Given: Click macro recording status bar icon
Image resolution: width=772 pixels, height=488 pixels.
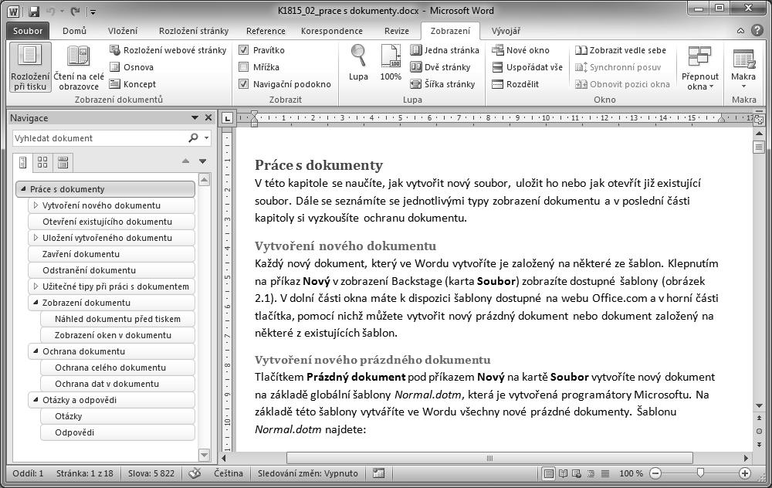Looking at the screenshot, I should point(378,473).
